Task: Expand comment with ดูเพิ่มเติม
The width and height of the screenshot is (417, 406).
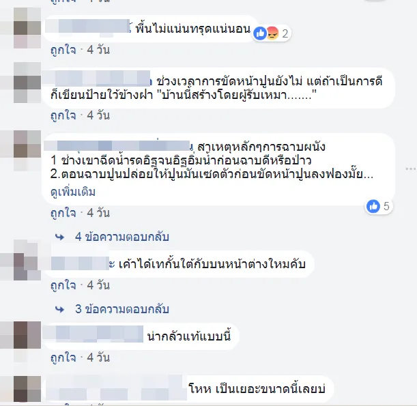Action: pos(73,192)
